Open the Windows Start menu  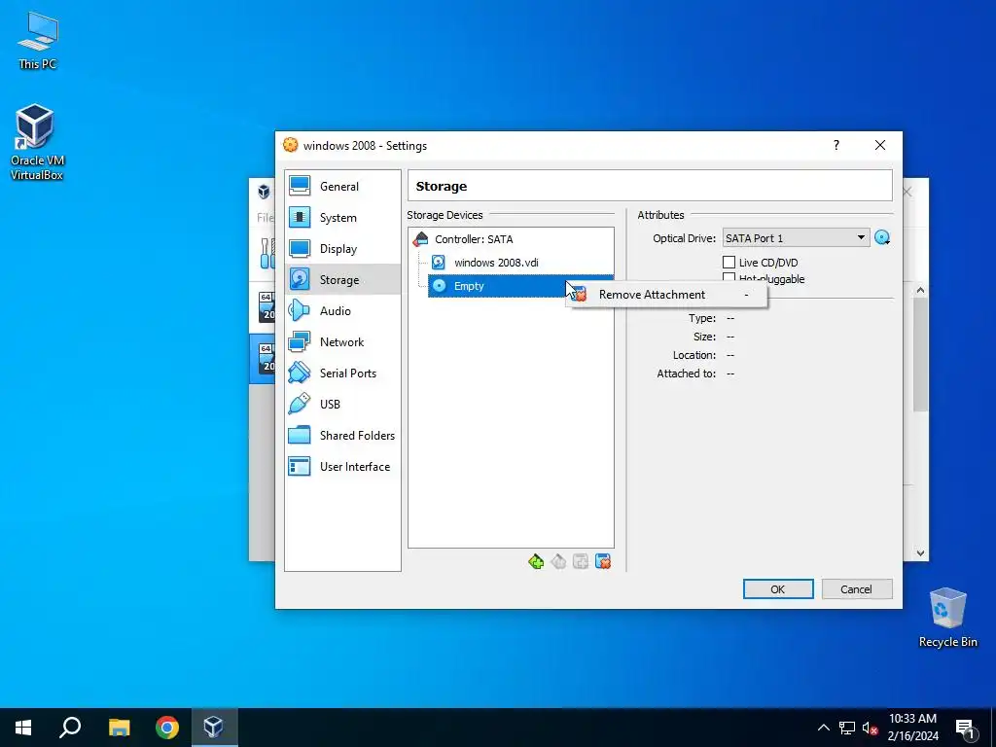point(23,728)
